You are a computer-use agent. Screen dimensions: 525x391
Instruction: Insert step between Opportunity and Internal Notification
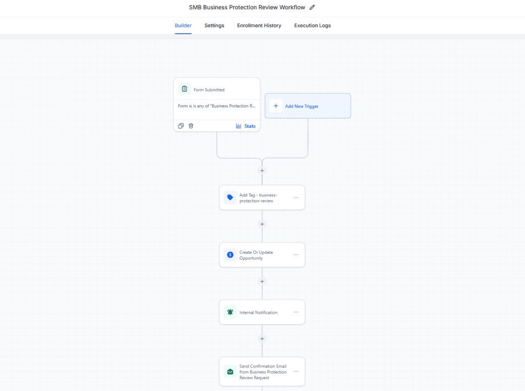tap(262, 281)
